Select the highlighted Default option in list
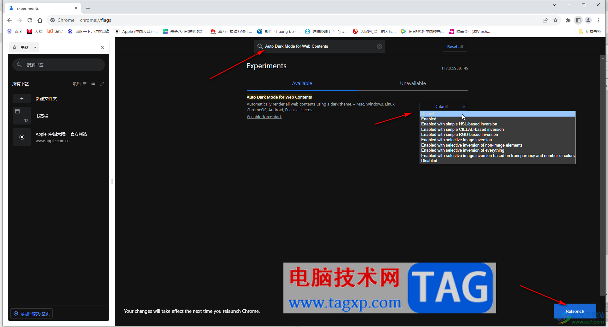Viewport: 608px width, 327px height. tap(497, 114)
